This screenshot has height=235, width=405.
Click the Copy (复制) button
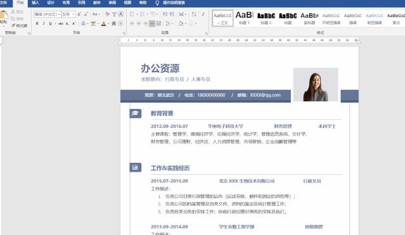click(17, 19)
